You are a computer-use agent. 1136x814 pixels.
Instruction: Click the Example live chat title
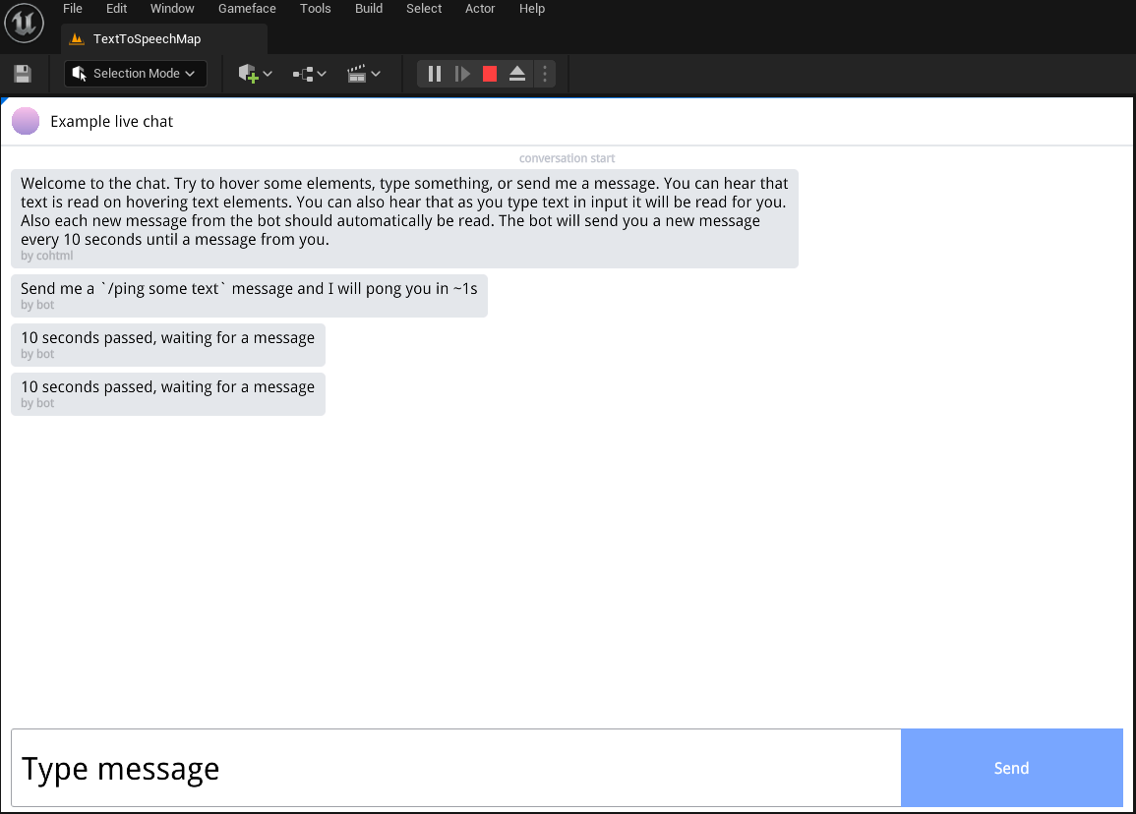111,122
